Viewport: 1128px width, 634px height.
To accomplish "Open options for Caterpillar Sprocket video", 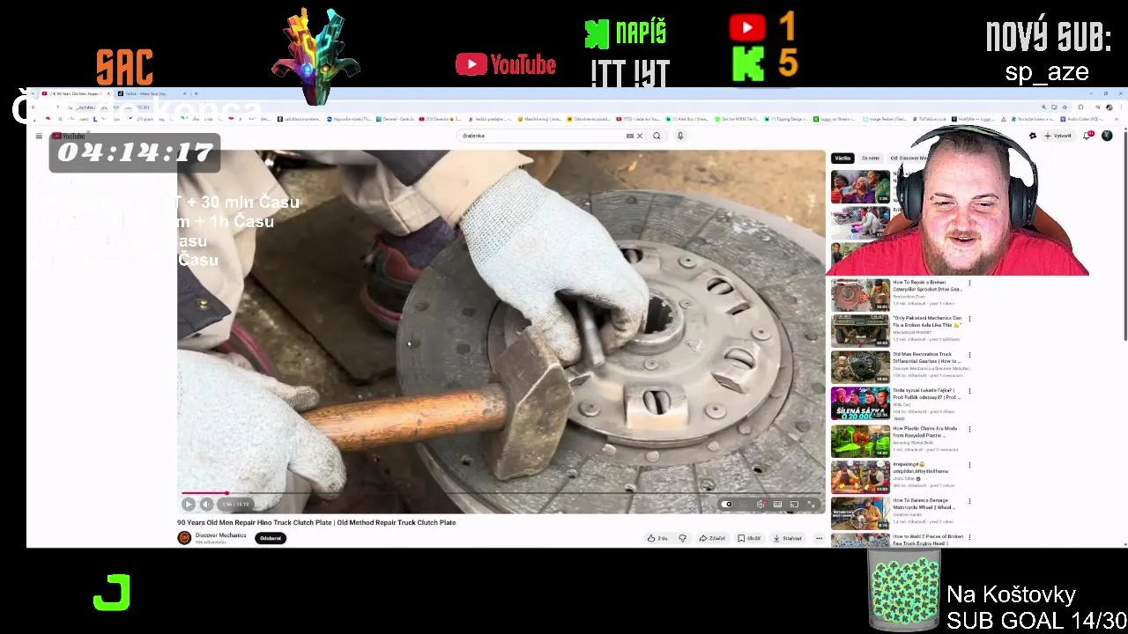I will click(x=969, y=284).
